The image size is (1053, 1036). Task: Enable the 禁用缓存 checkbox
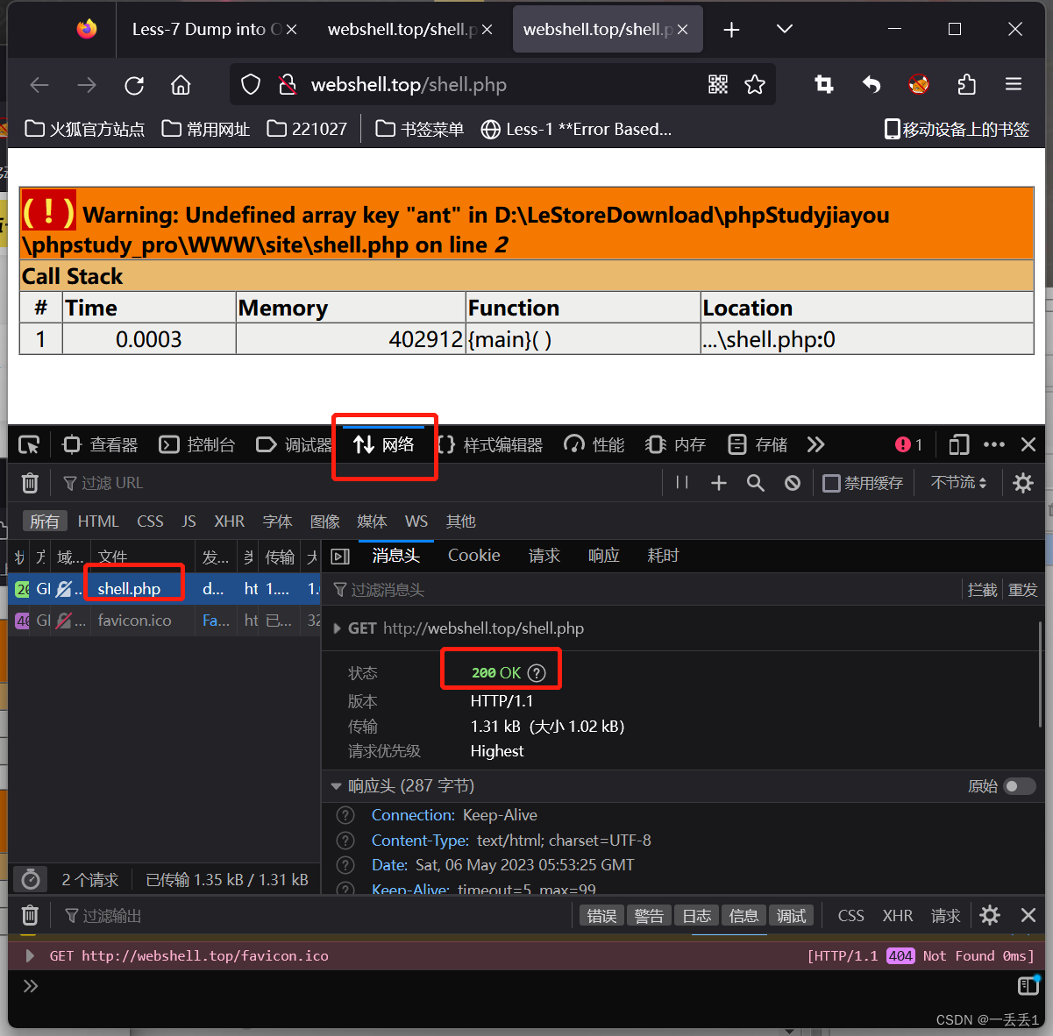pyautogui.click(x=830, y=482)
